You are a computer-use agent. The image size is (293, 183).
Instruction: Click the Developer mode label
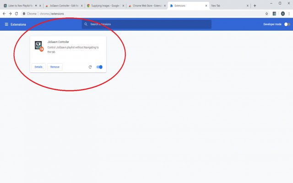tap(272, 24)
